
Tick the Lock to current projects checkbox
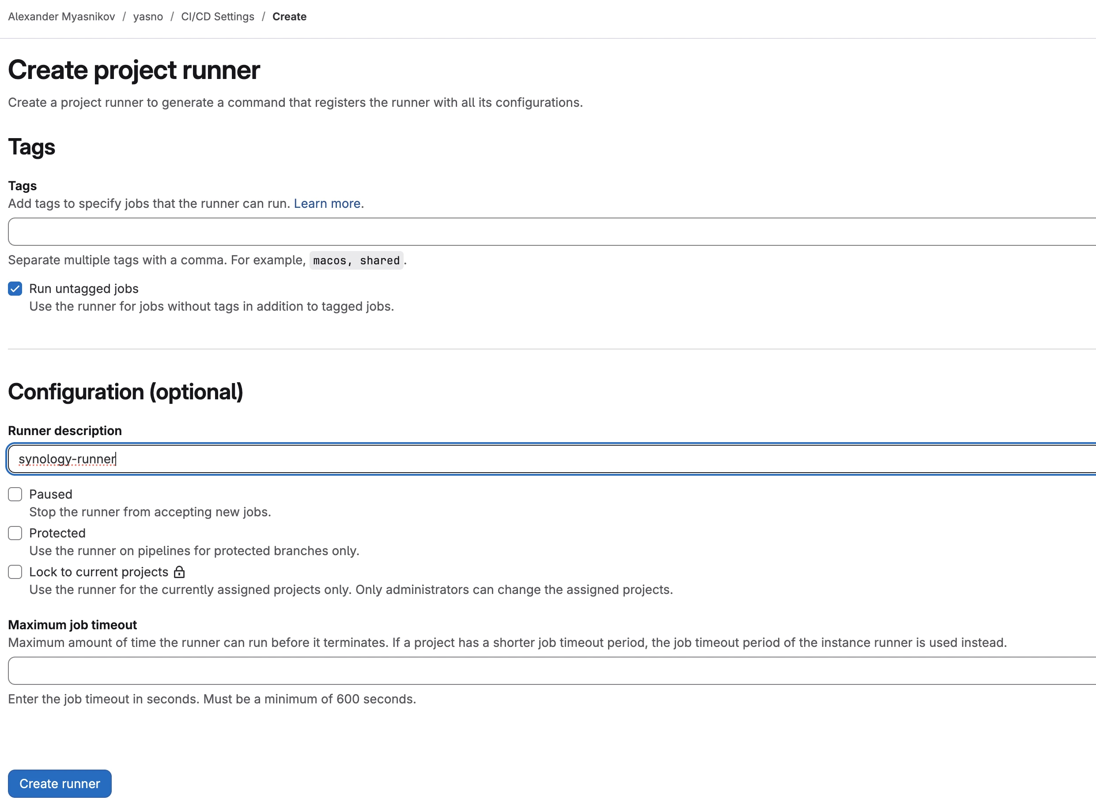tap(15, 572)
